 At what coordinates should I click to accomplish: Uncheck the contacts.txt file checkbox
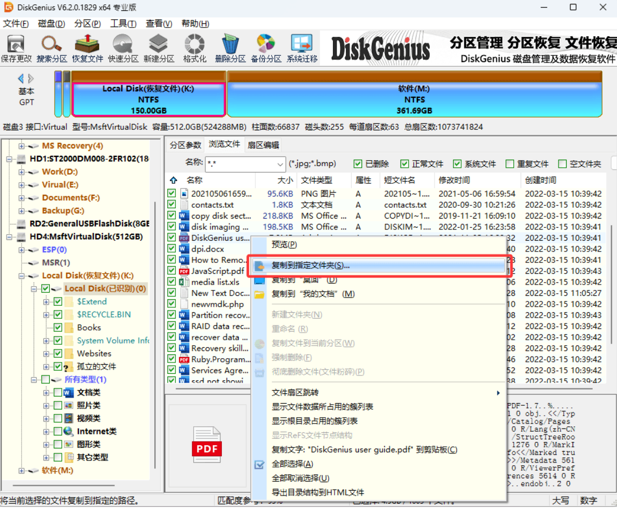click(171, 204)
